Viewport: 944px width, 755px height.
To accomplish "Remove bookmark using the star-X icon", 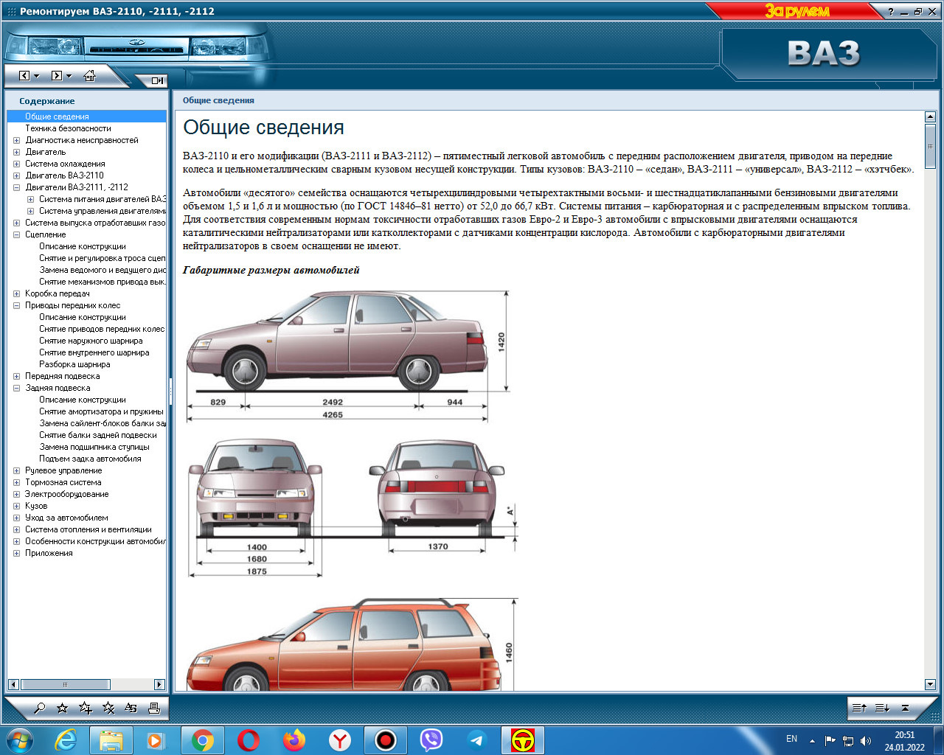I will (108, 709).
